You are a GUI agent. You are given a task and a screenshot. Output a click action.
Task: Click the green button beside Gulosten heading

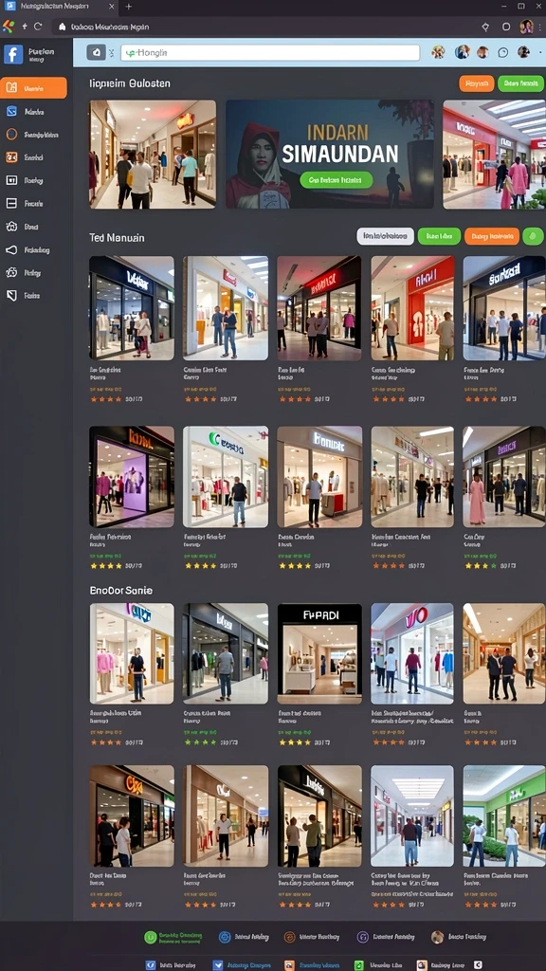tap(520, 83)
